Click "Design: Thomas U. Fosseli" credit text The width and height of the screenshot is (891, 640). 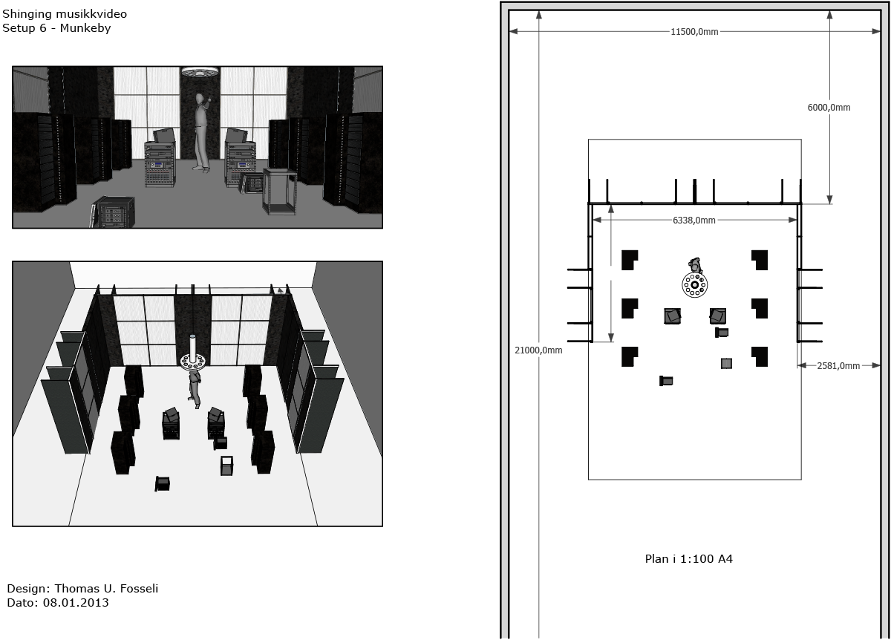point(82,589)
